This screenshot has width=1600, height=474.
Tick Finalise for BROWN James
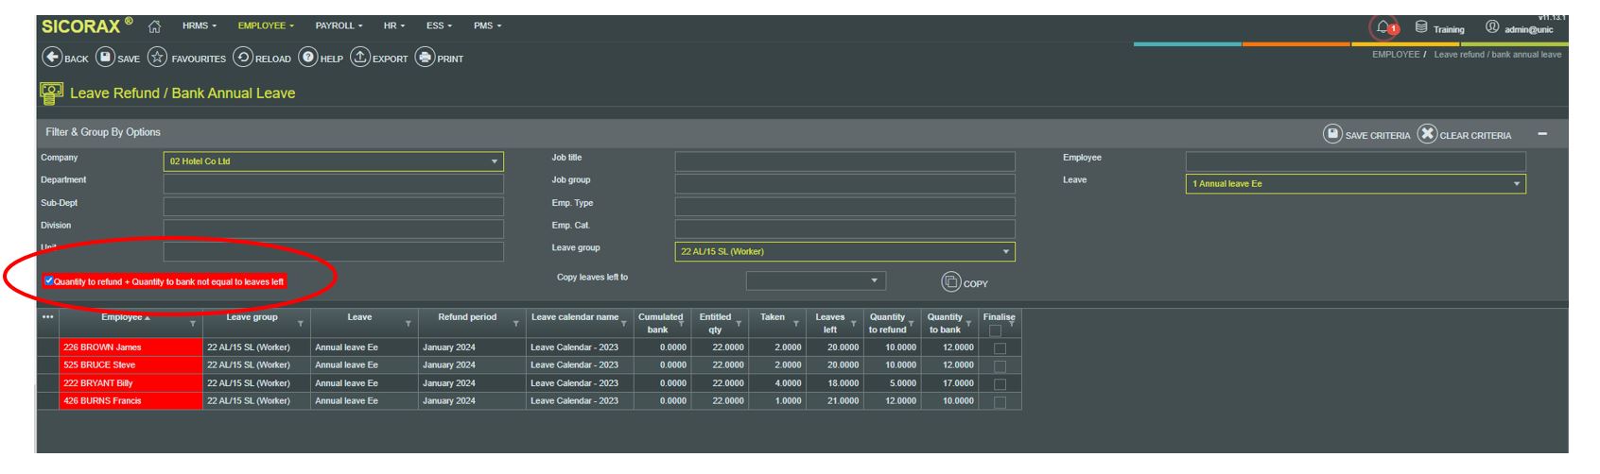1000,348
